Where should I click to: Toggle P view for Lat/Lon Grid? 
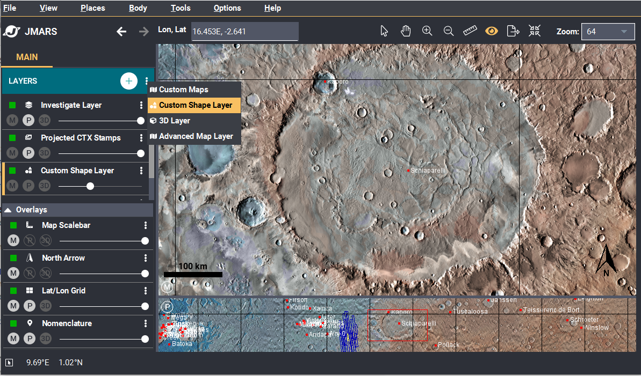pos(30,306)
